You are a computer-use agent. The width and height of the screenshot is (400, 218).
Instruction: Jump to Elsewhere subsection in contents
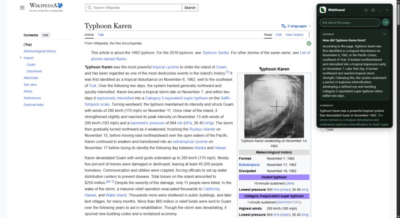[34, 71]
